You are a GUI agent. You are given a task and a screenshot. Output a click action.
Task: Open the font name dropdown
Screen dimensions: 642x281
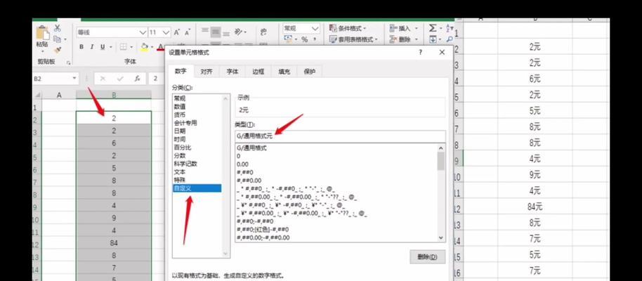coord(142,32)
